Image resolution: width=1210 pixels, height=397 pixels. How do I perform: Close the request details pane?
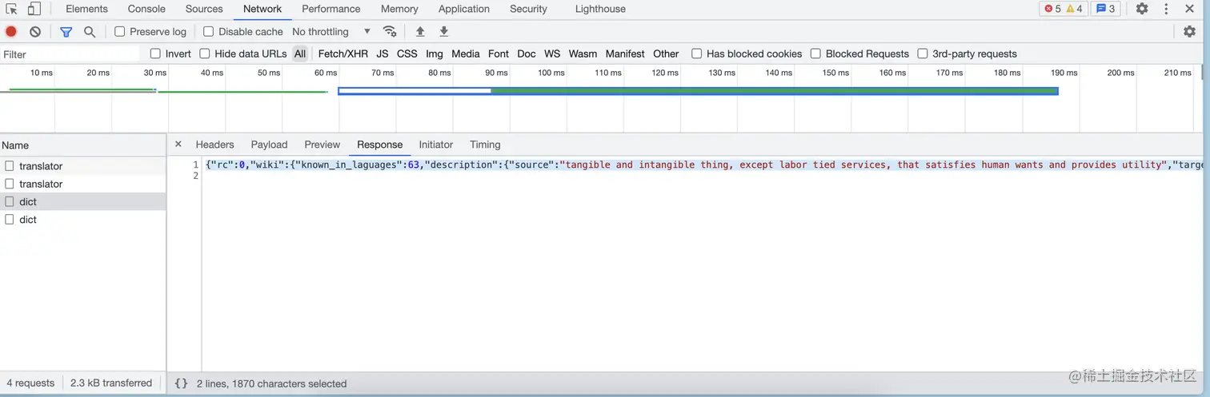coord(178,144)
